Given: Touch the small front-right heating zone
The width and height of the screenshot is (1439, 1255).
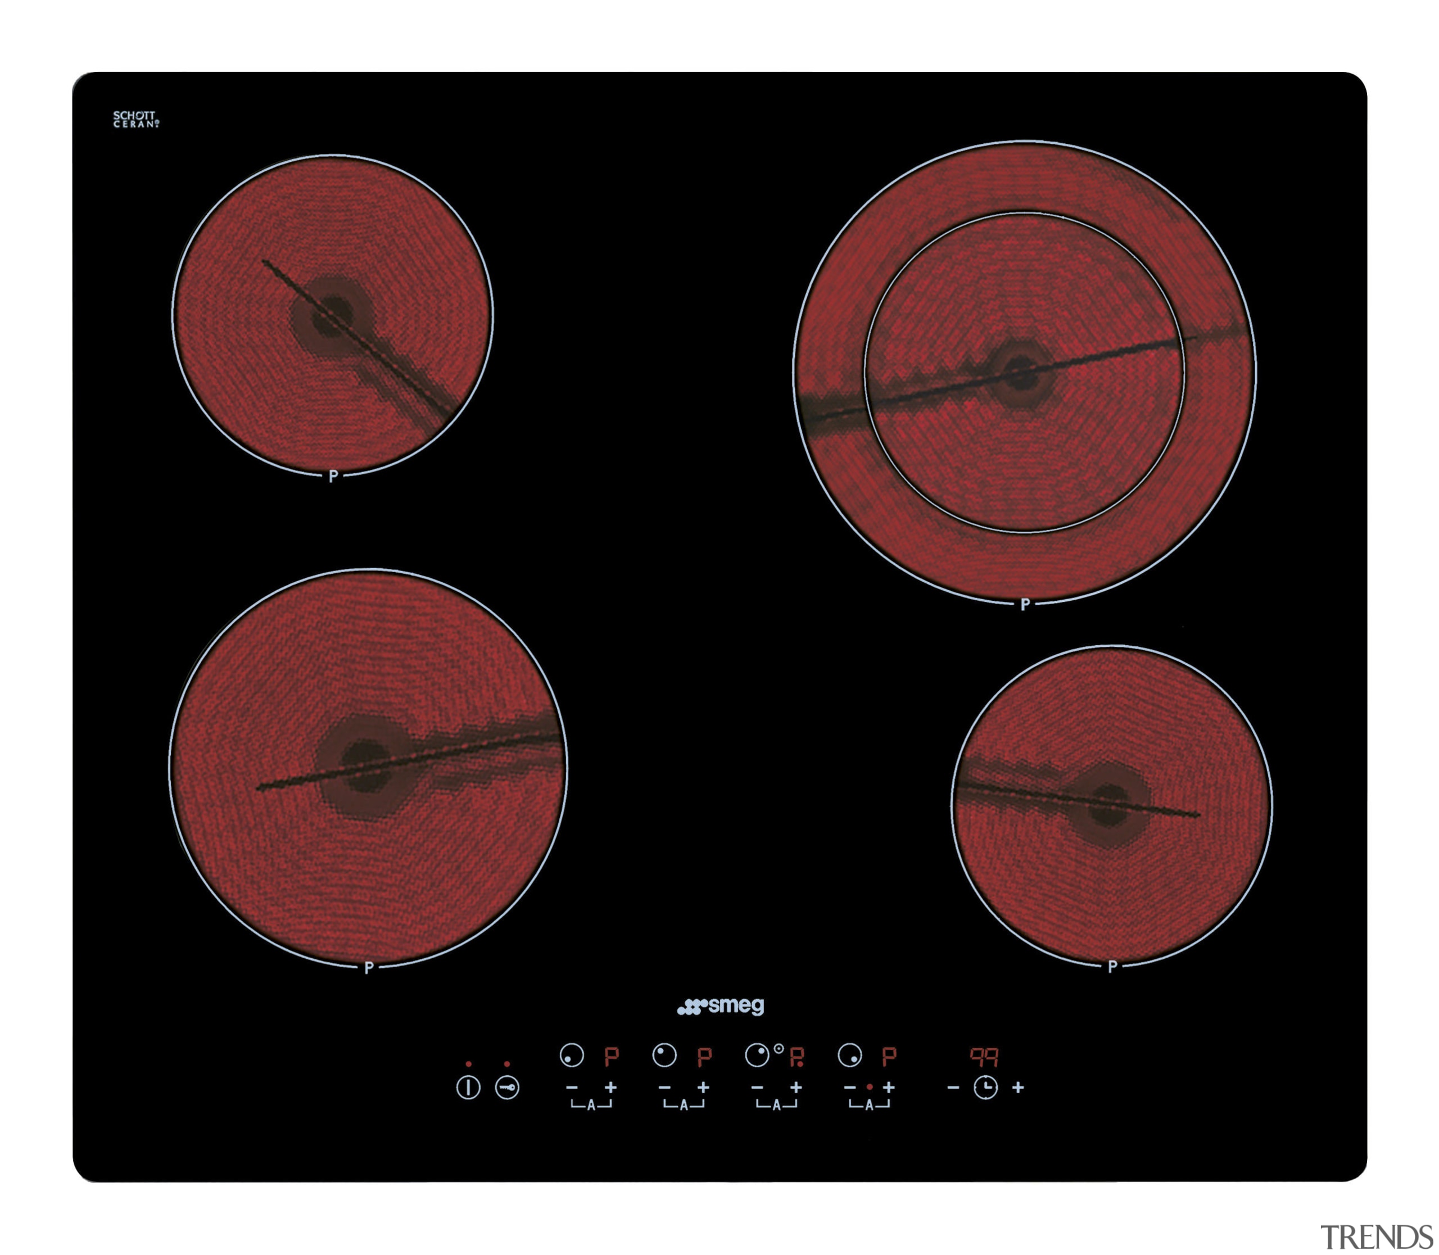Looking at the screenshot, I should (x=1112, y=805).
